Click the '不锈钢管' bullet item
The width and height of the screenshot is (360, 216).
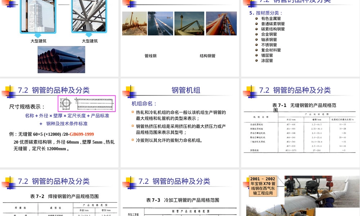coord(269,45)
